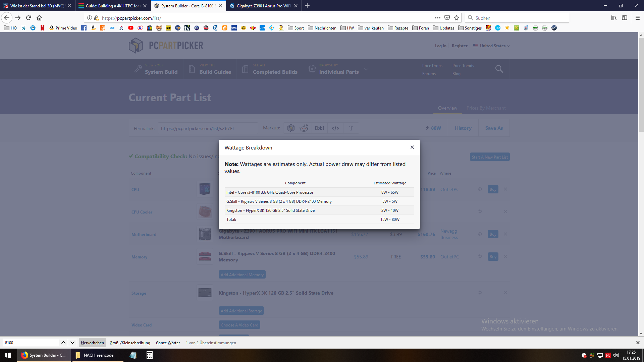Click Choose A Video Card button

tap(239, 325)
